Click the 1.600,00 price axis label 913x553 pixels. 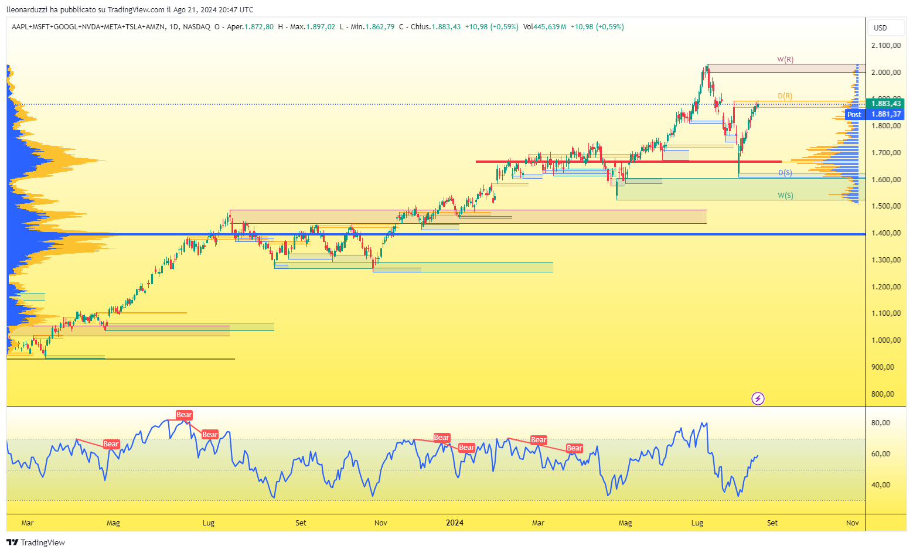pos(886,180)
